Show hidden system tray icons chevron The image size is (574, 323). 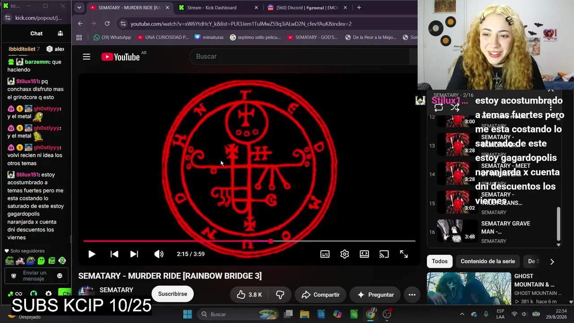pyautogui.click(x=462, y=314)
